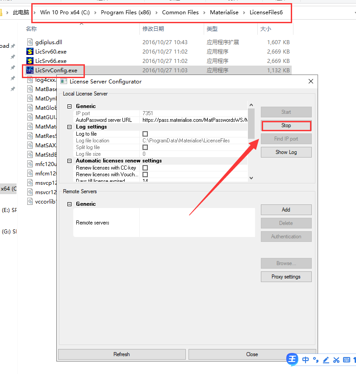Toggle Chinese input mode icon
The height and width of the screenshot is (374, 356).
tap(306, 360)
